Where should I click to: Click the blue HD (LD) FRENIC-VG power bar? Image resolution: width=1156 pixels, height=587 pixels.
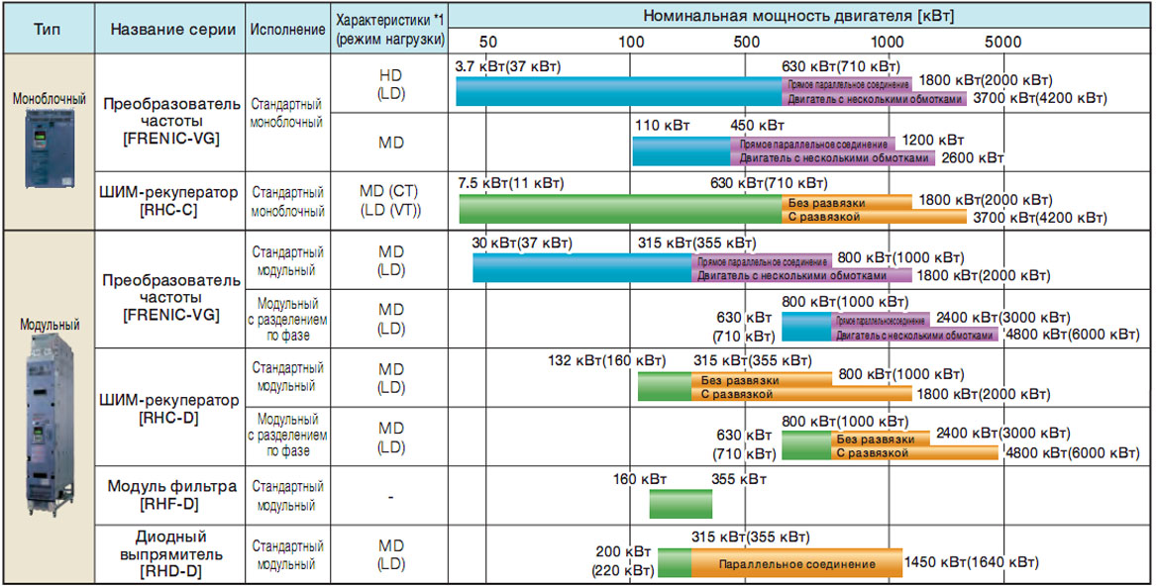pos(618,91)
